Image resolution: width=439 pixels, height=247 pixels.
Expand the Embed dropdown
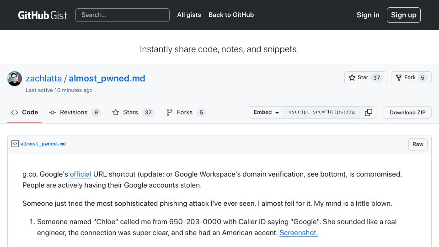266,113
